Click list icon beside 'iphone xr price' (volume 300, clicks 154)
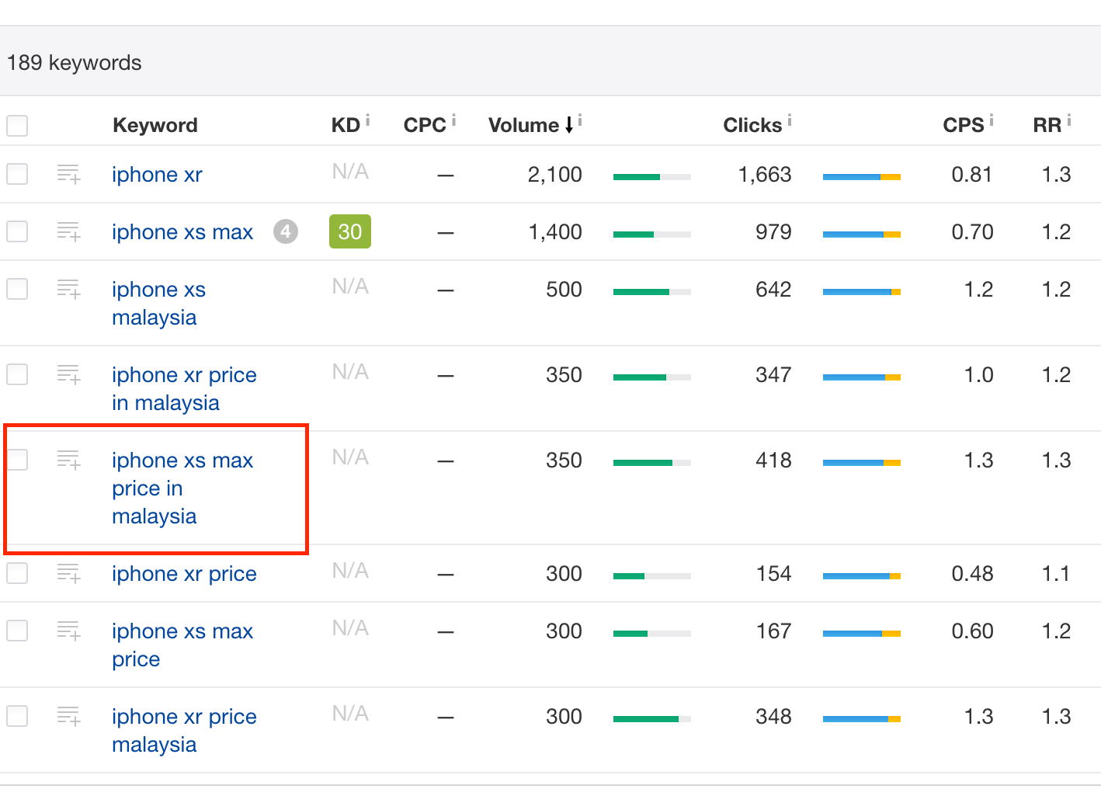The height and width of the screenshot is (789, 1101). point(68,573)
